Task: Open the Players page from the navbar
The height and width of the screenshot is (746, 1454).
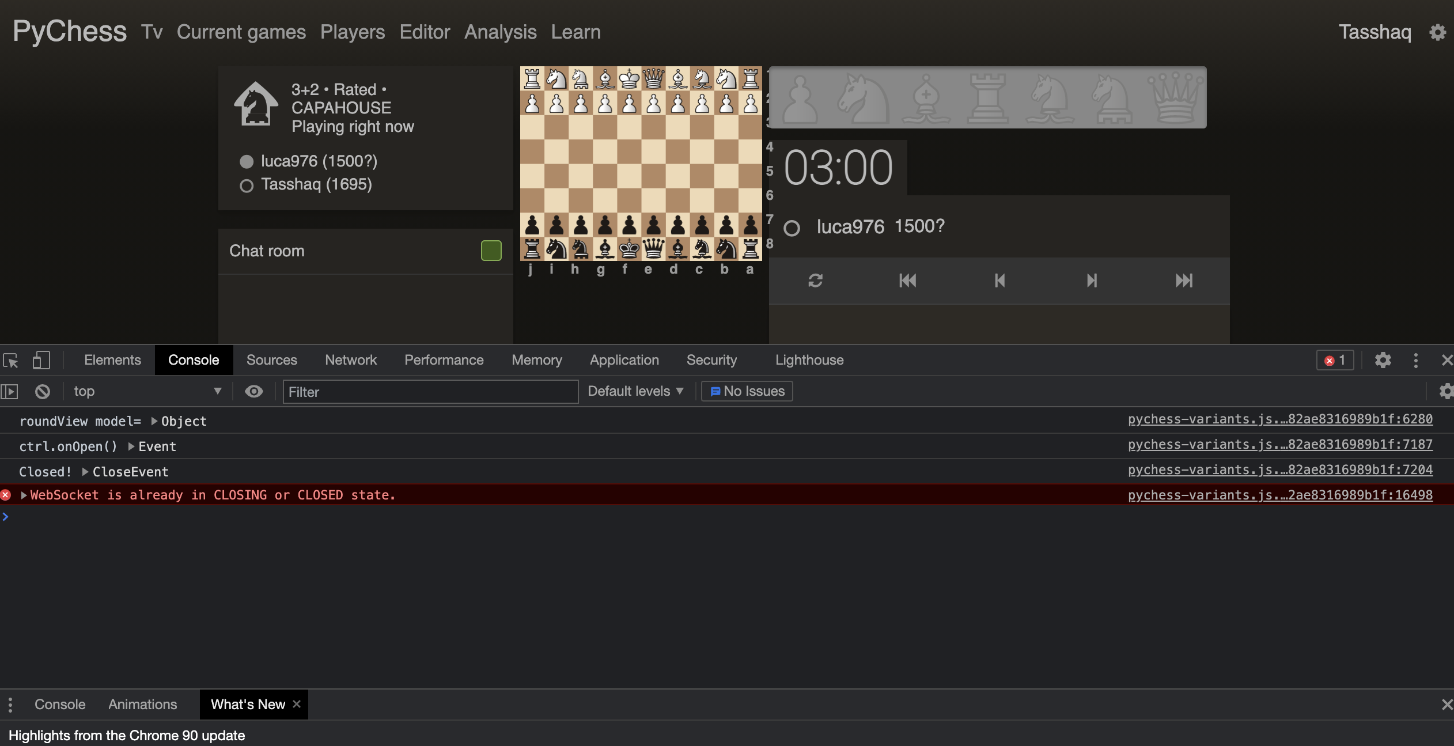Action: point(352,32)
